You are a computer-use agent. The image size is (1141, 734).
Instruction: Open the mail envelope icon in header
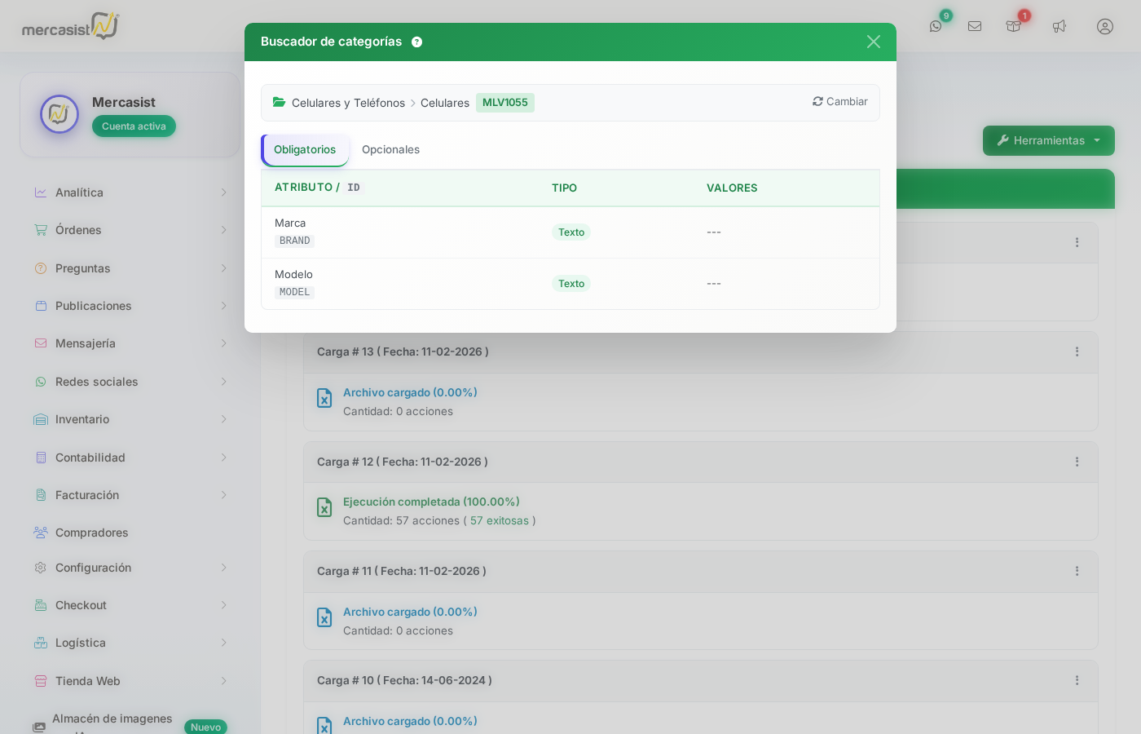coord(975,26)
